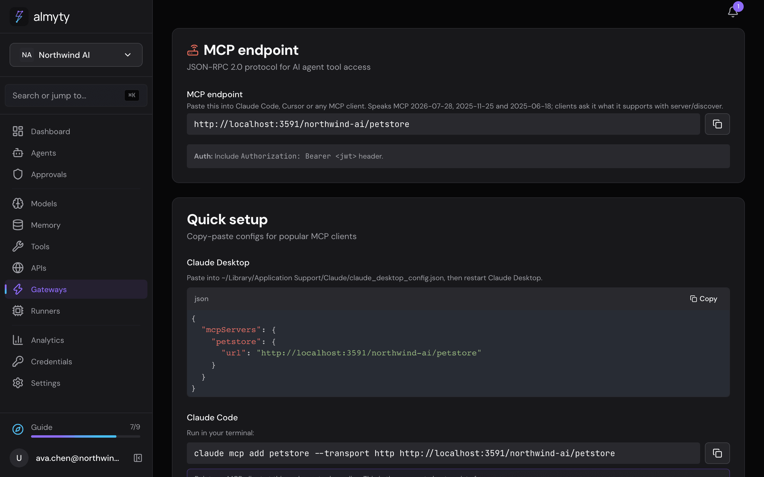Focus the Search or jump to field
The width and height of the screenshot is (764, 477).
click(x=76, y=95)
